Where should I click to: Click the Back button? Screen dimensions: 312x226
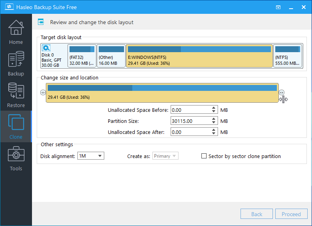pyautogui.click(x=256, y=214)
